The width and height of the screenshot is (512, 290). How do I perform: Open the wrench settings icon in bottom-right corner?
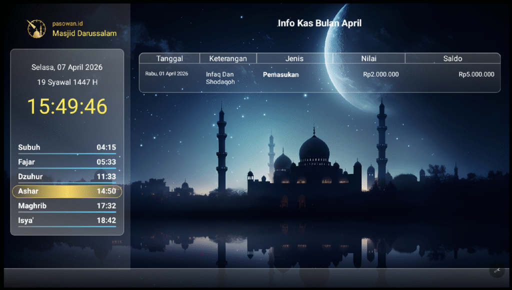coord(497,270)
